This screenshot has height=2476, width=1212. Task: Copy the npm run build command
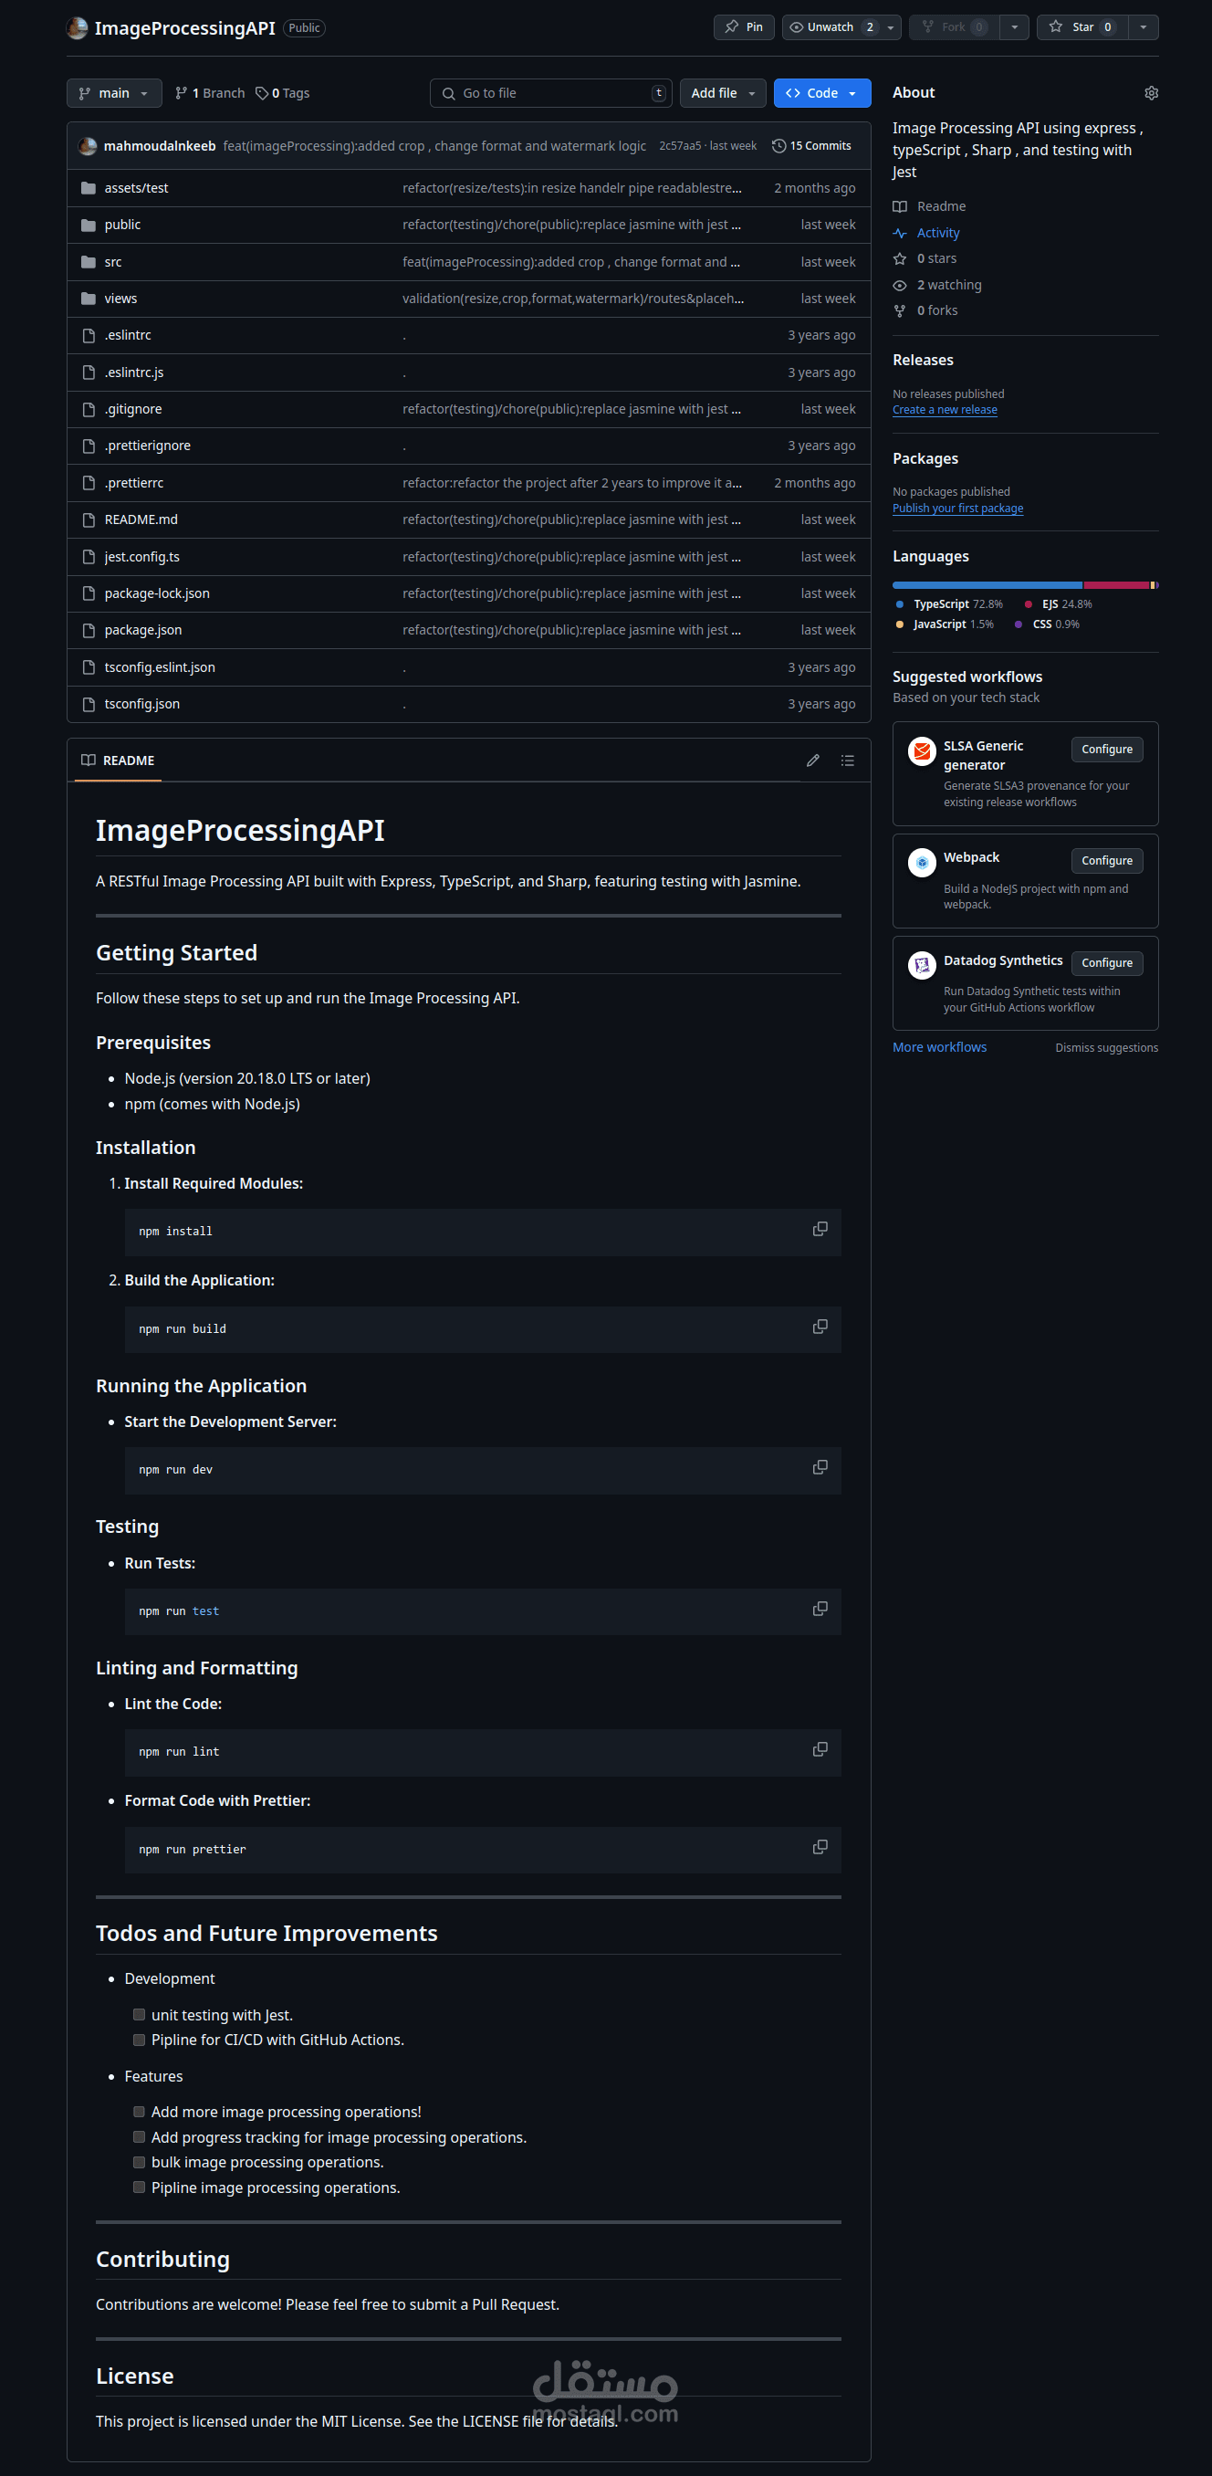pos(820,1327)
